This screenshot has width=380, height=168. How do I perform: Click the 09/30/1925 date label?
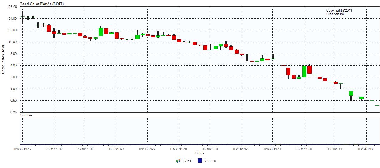22,149
